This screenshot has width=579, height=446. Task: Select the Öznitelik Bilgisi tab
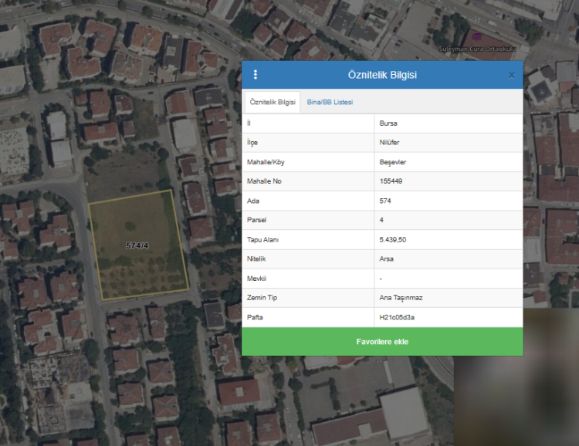pyautogui.click(x=273, y=102)
